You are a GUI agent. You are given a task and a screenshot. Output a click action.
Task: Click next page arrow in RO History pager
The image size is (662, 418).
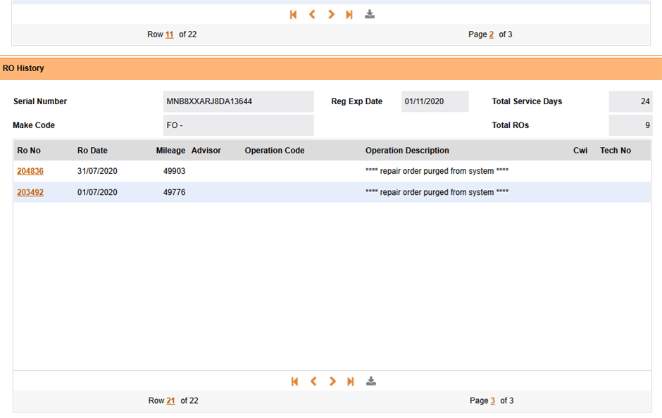[x=332, y=381]
